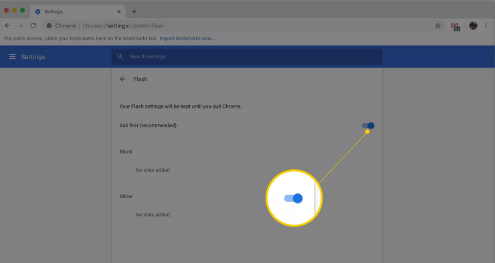Click the Allow section label

coord(126,196)
